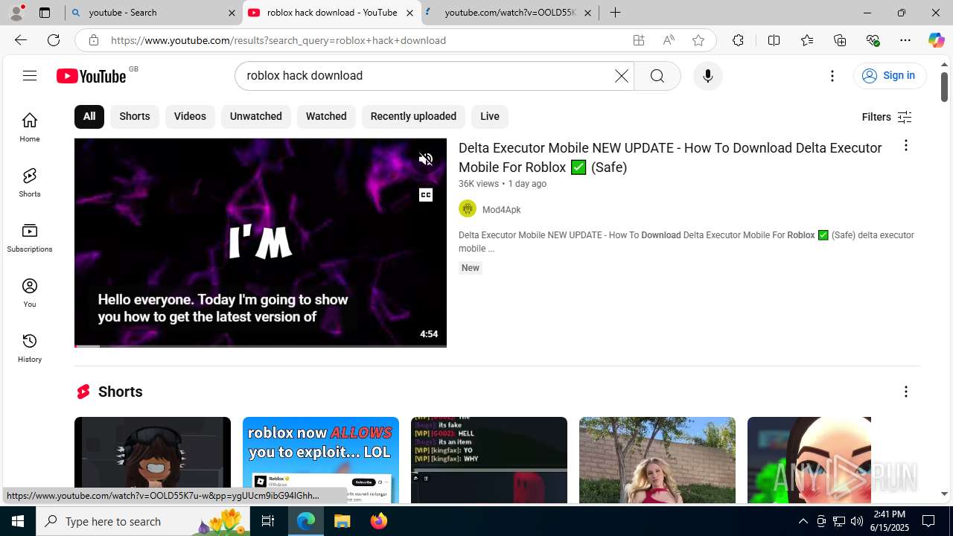Open Favorites hub
The width and height of the screenshot is (953, 536).
(806, 40)
